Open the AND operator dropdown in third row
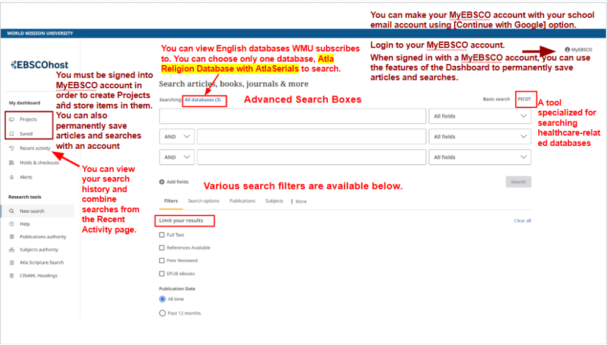Viewport: 607px width, 345px height. [177, 157]
